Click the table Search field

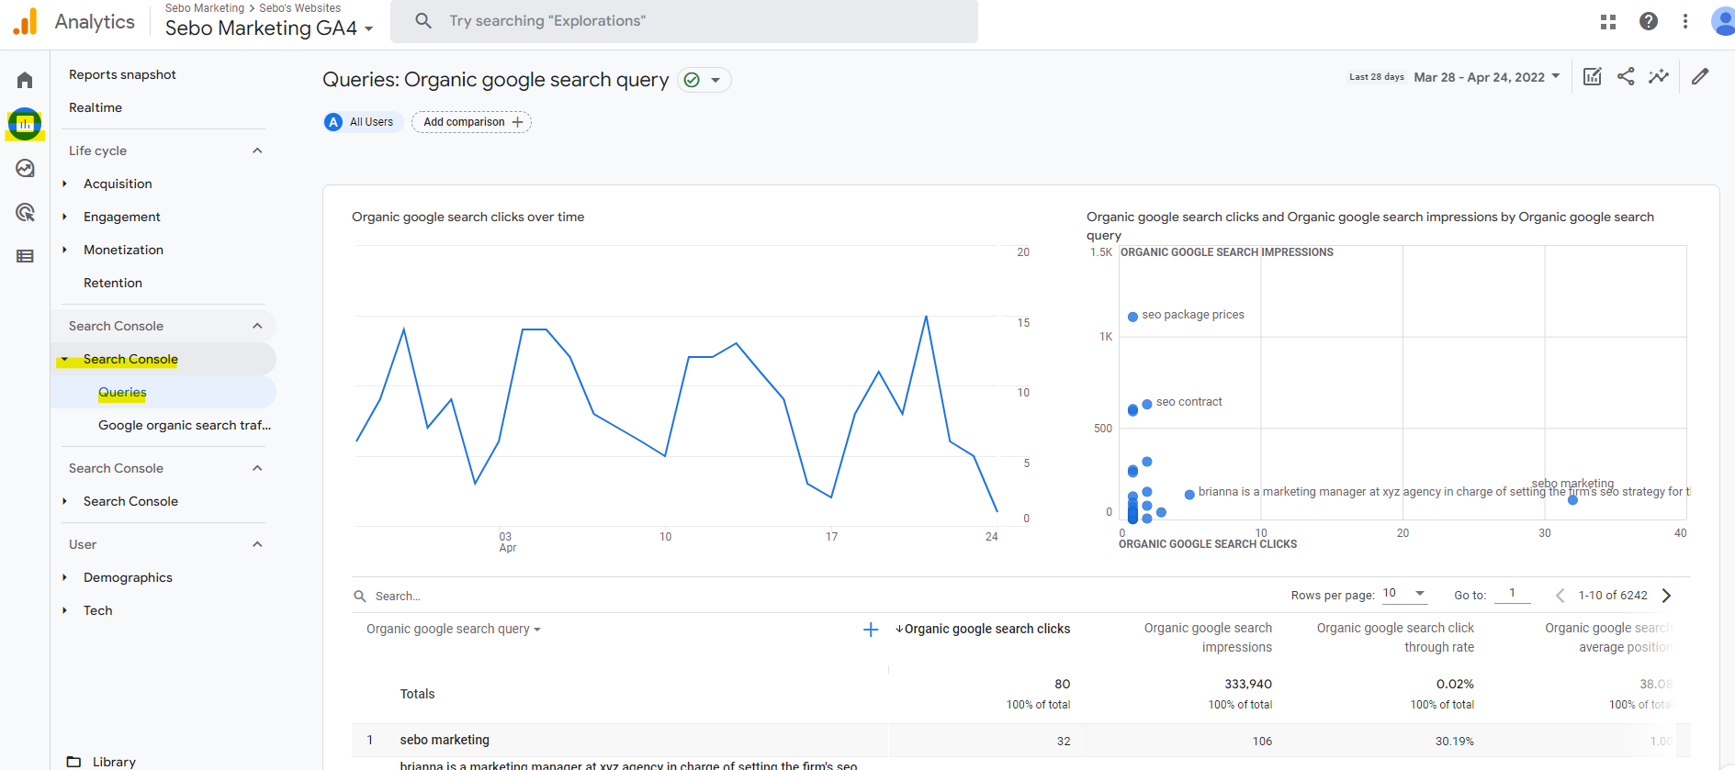pos(398,597)
